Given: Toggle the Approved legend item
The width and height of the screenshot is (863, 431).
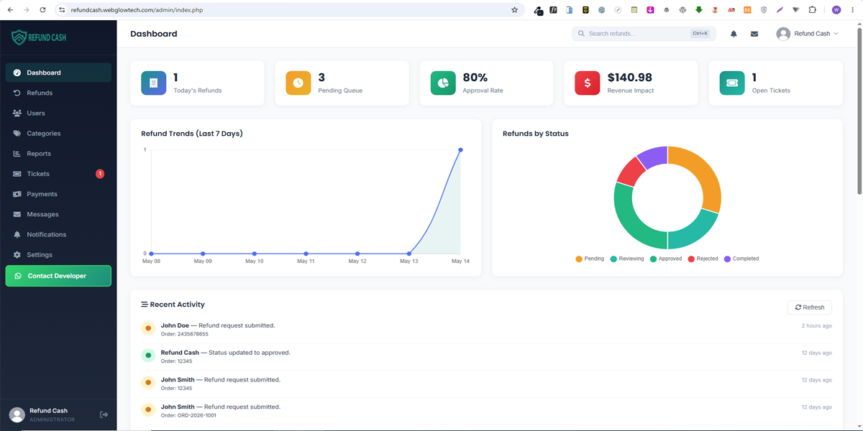Looking at the screenshot, I should tap(666, 259).
